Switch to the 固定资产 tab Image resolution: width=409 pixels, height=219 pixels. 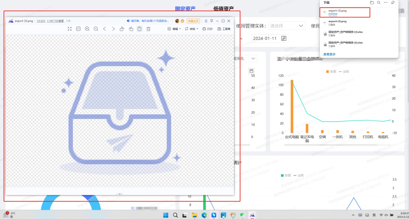tap(185, 8)
